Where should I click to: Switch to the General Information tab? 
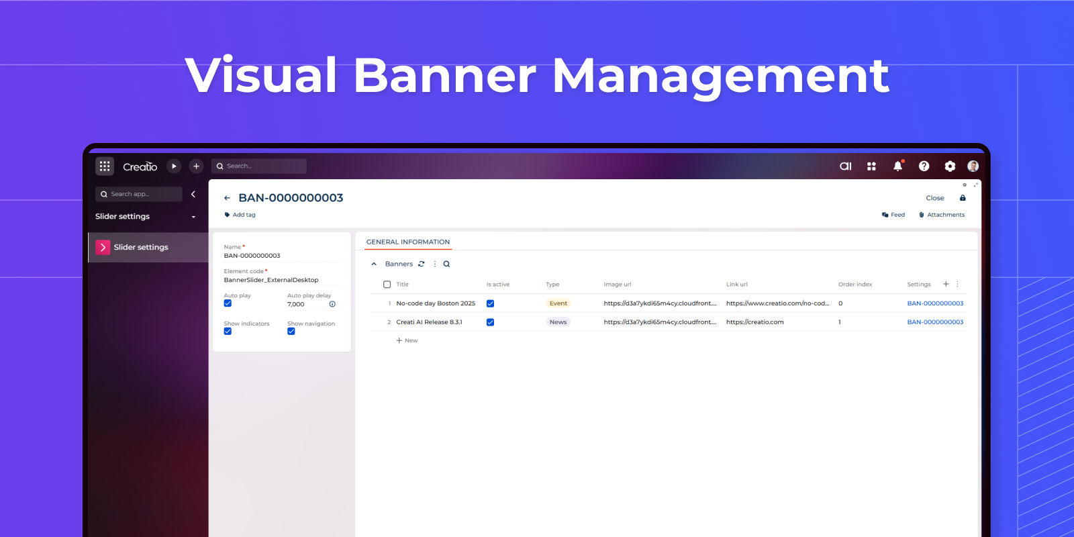[x=407, y=242]
